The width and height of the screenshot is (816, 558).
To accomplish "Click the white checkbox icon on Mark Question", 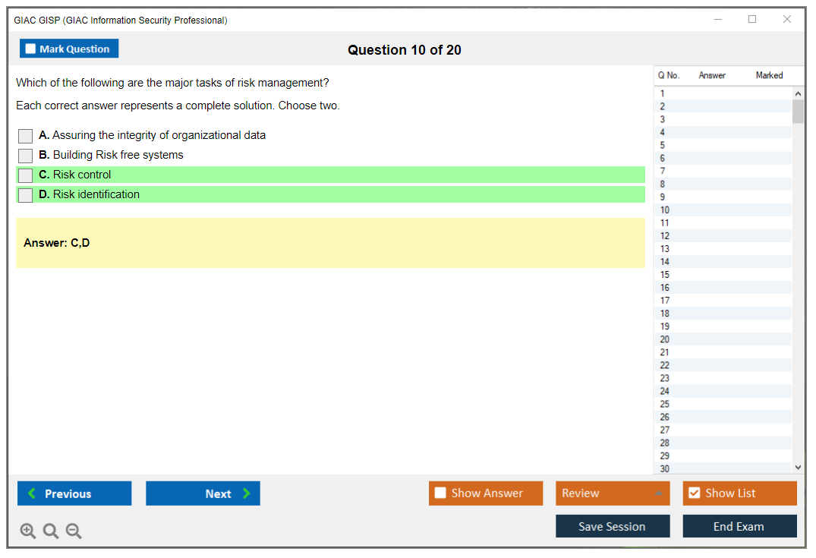I will point(30,48).
